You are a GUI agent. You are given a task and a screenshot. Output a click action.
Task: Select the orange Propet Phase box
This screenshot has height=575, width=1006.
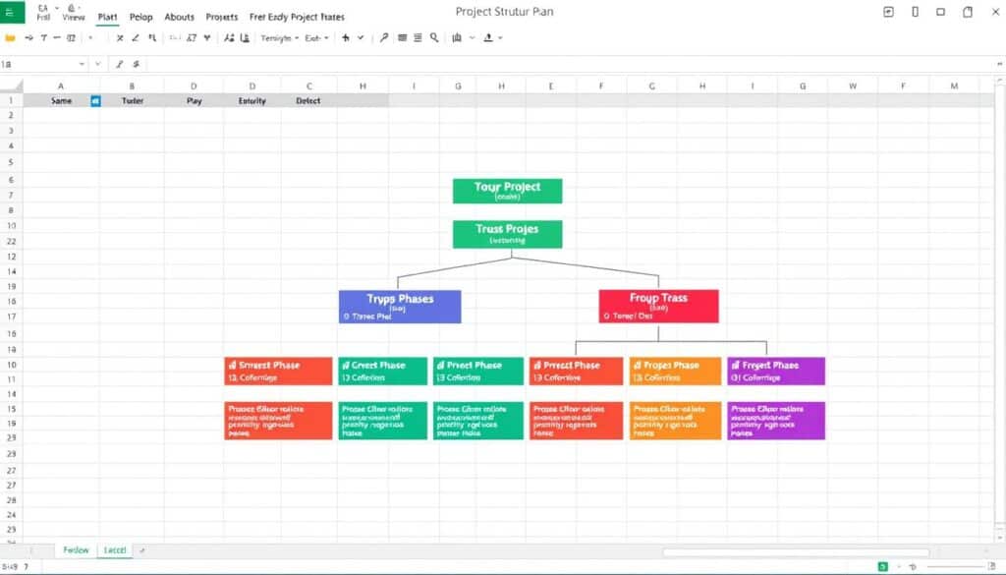[x=676, y=372]
